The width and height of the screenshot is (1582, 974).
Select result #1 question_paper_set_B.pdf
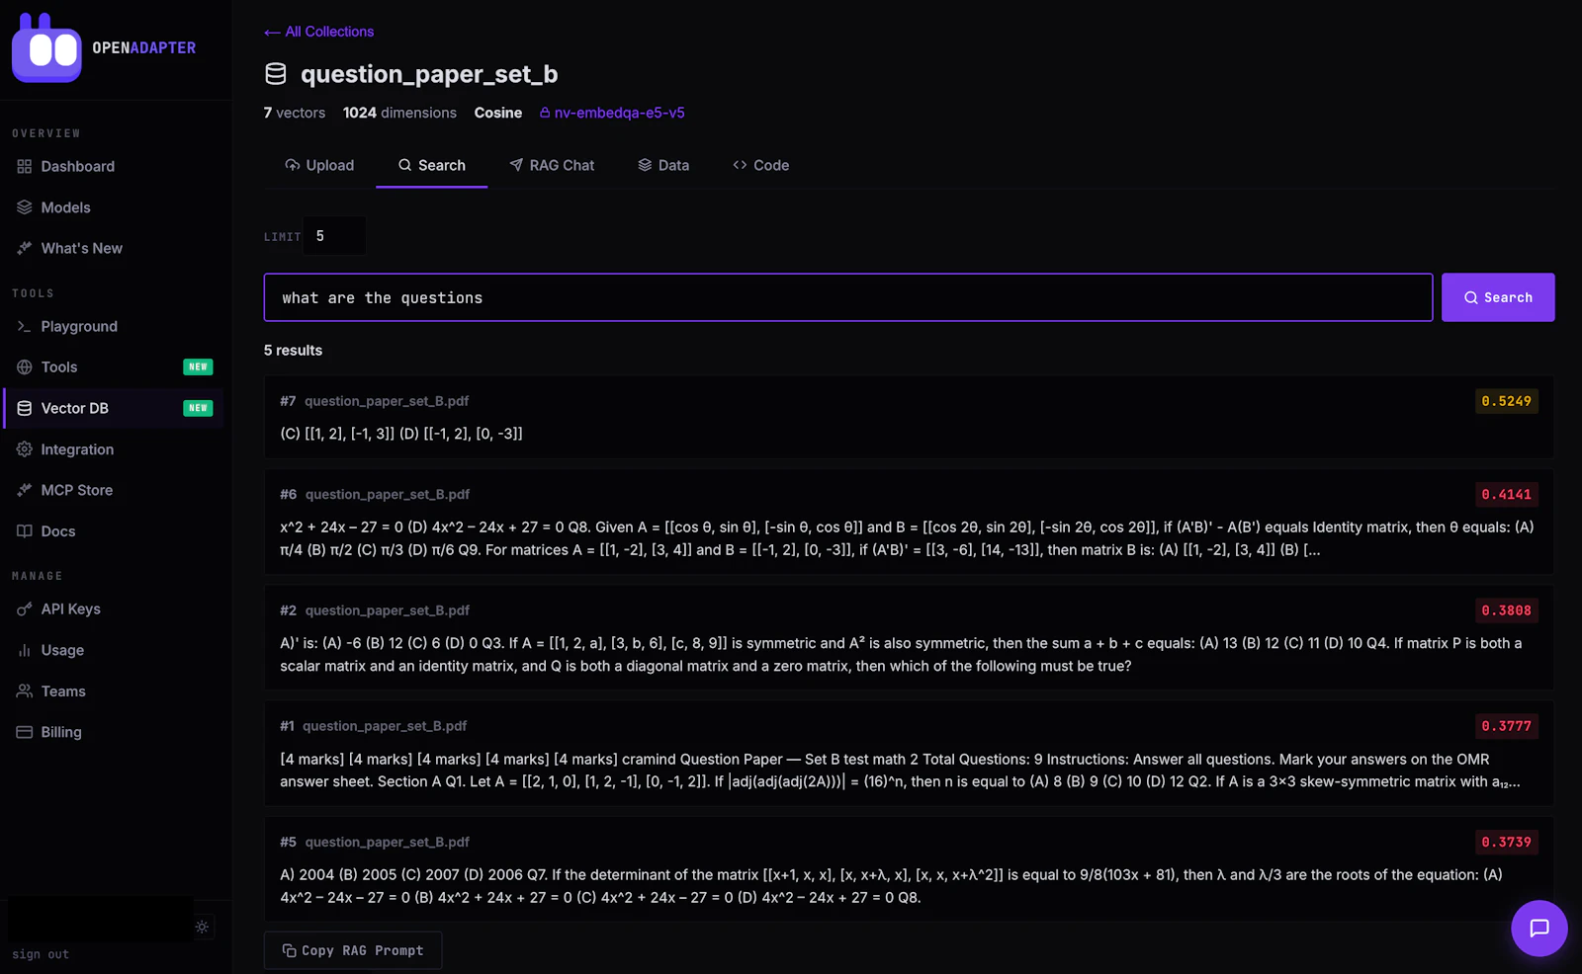coord(385,726)
